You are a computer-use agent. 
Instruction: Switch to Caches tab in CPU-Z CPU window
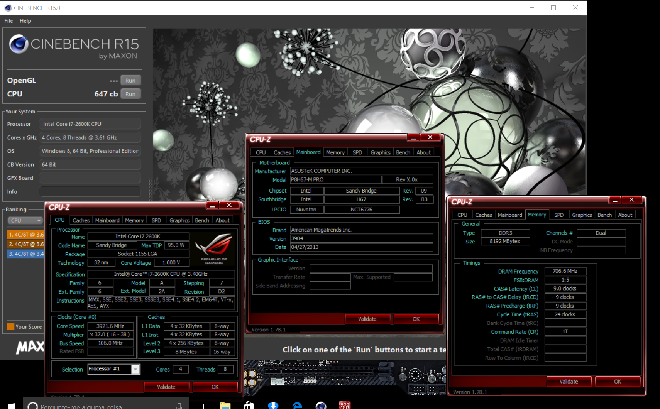pyautogui.click(x=81, y=220)
